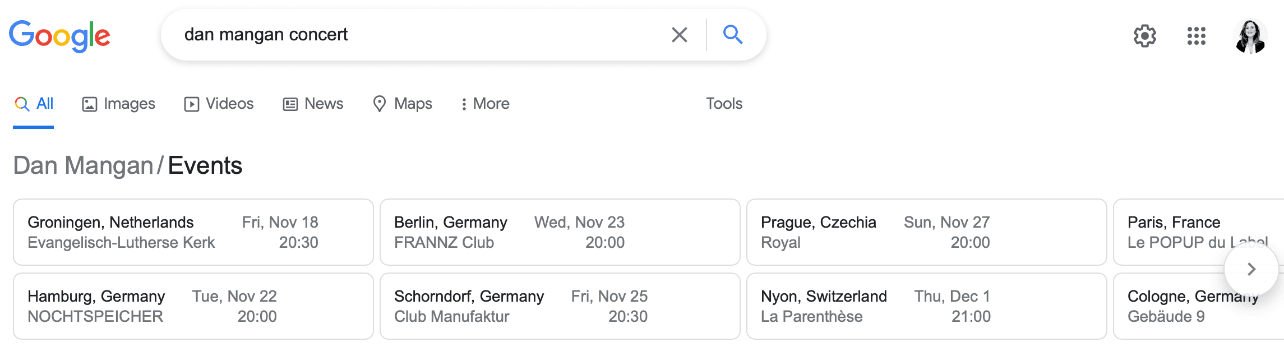The height and width of the screenshot is (351, 1284).
Task: Click in the search text field
Action: 415,35
